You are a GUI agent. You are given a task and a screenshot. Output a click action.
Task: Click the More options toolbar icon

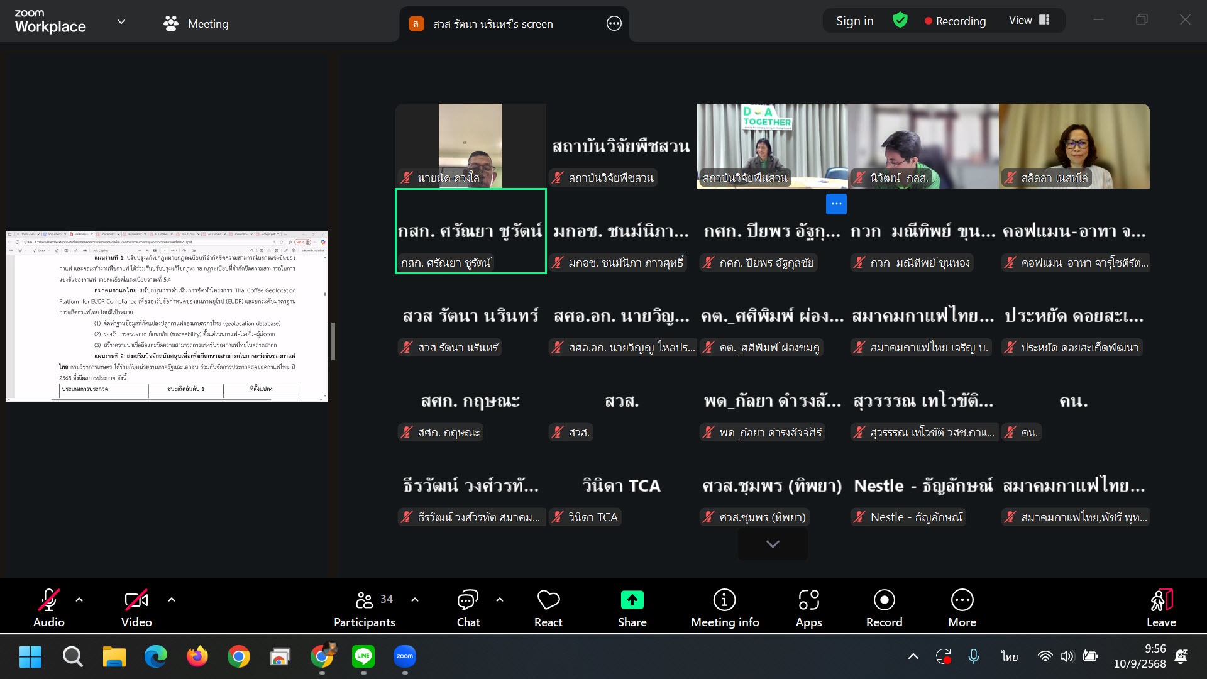(962, 607)
